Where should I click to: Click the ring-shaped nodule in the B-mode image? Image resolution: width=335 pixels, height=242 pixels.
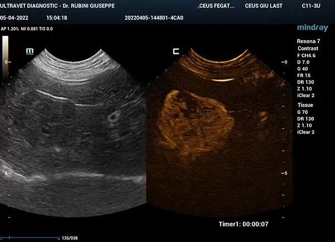[114, 117]
